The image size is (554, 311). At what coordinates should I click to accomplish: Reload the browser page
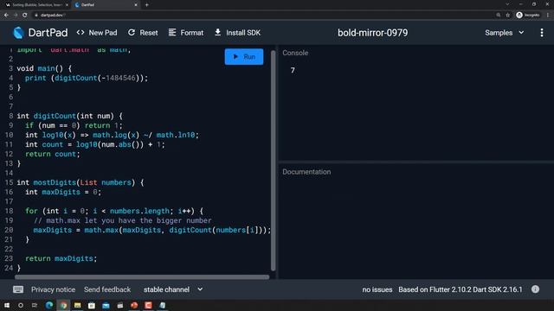[x=25, y=15]
